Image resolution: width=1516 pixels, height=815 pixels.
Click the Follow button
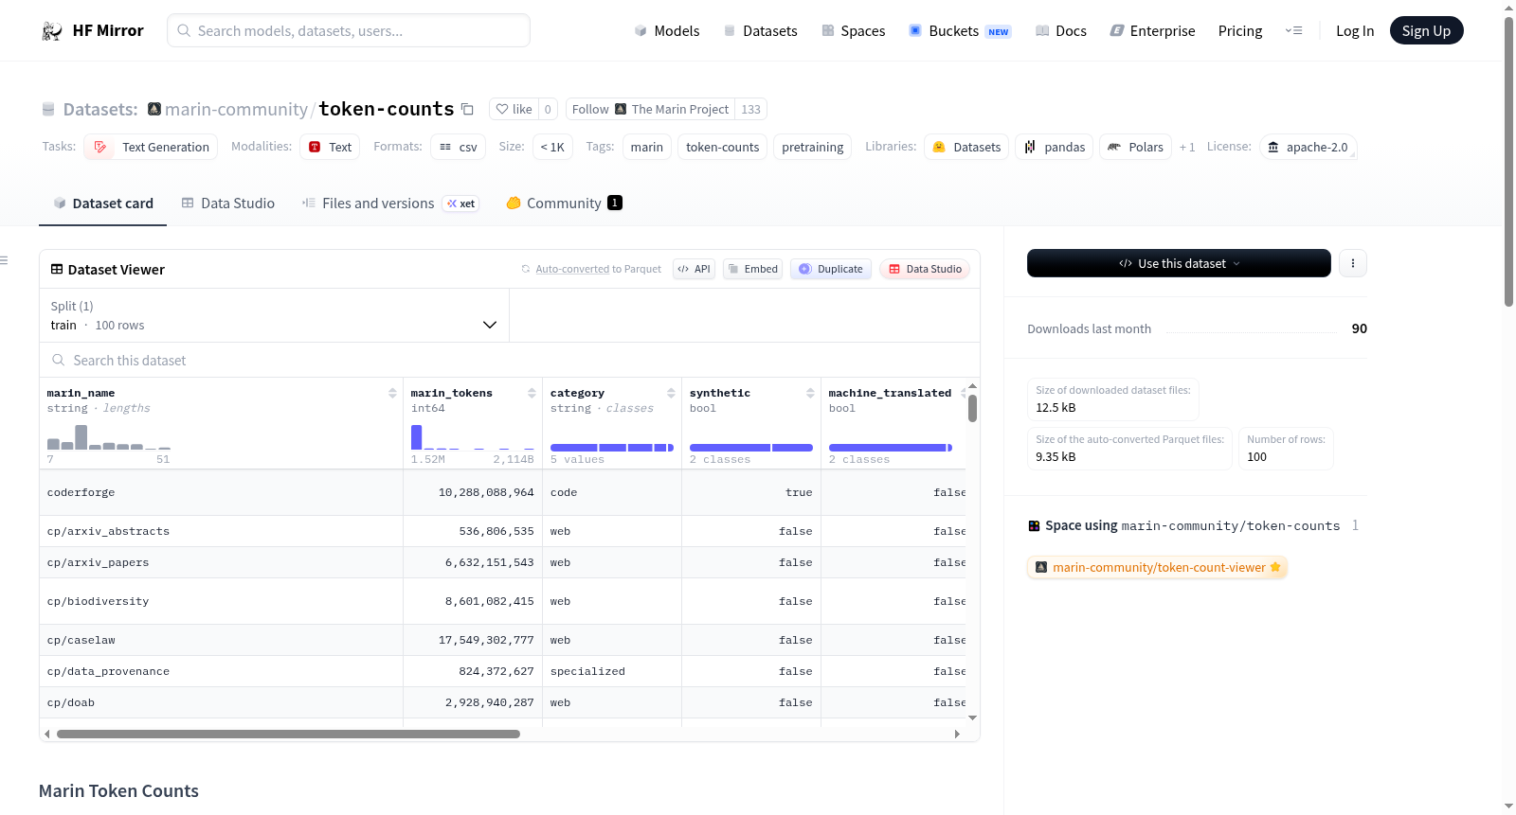point(651,109)
